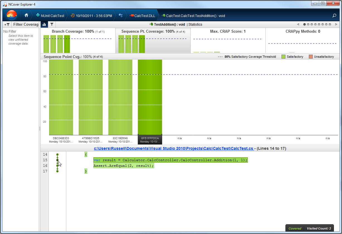Select the last pagination dot
Image resolution: width=342 pixels, height=234 pixels.
pos(330,25)
